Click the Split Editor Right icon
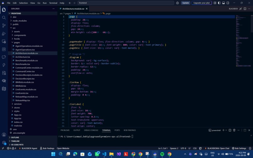The height and width of the screenshot is (158, 253). click(245, 9)
